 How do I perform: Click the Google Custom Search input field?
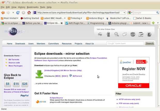click(125, 44)
